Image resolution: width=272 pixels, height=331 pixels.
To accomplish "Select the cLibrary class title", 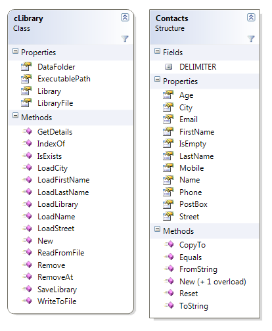I will click(28, 18).
